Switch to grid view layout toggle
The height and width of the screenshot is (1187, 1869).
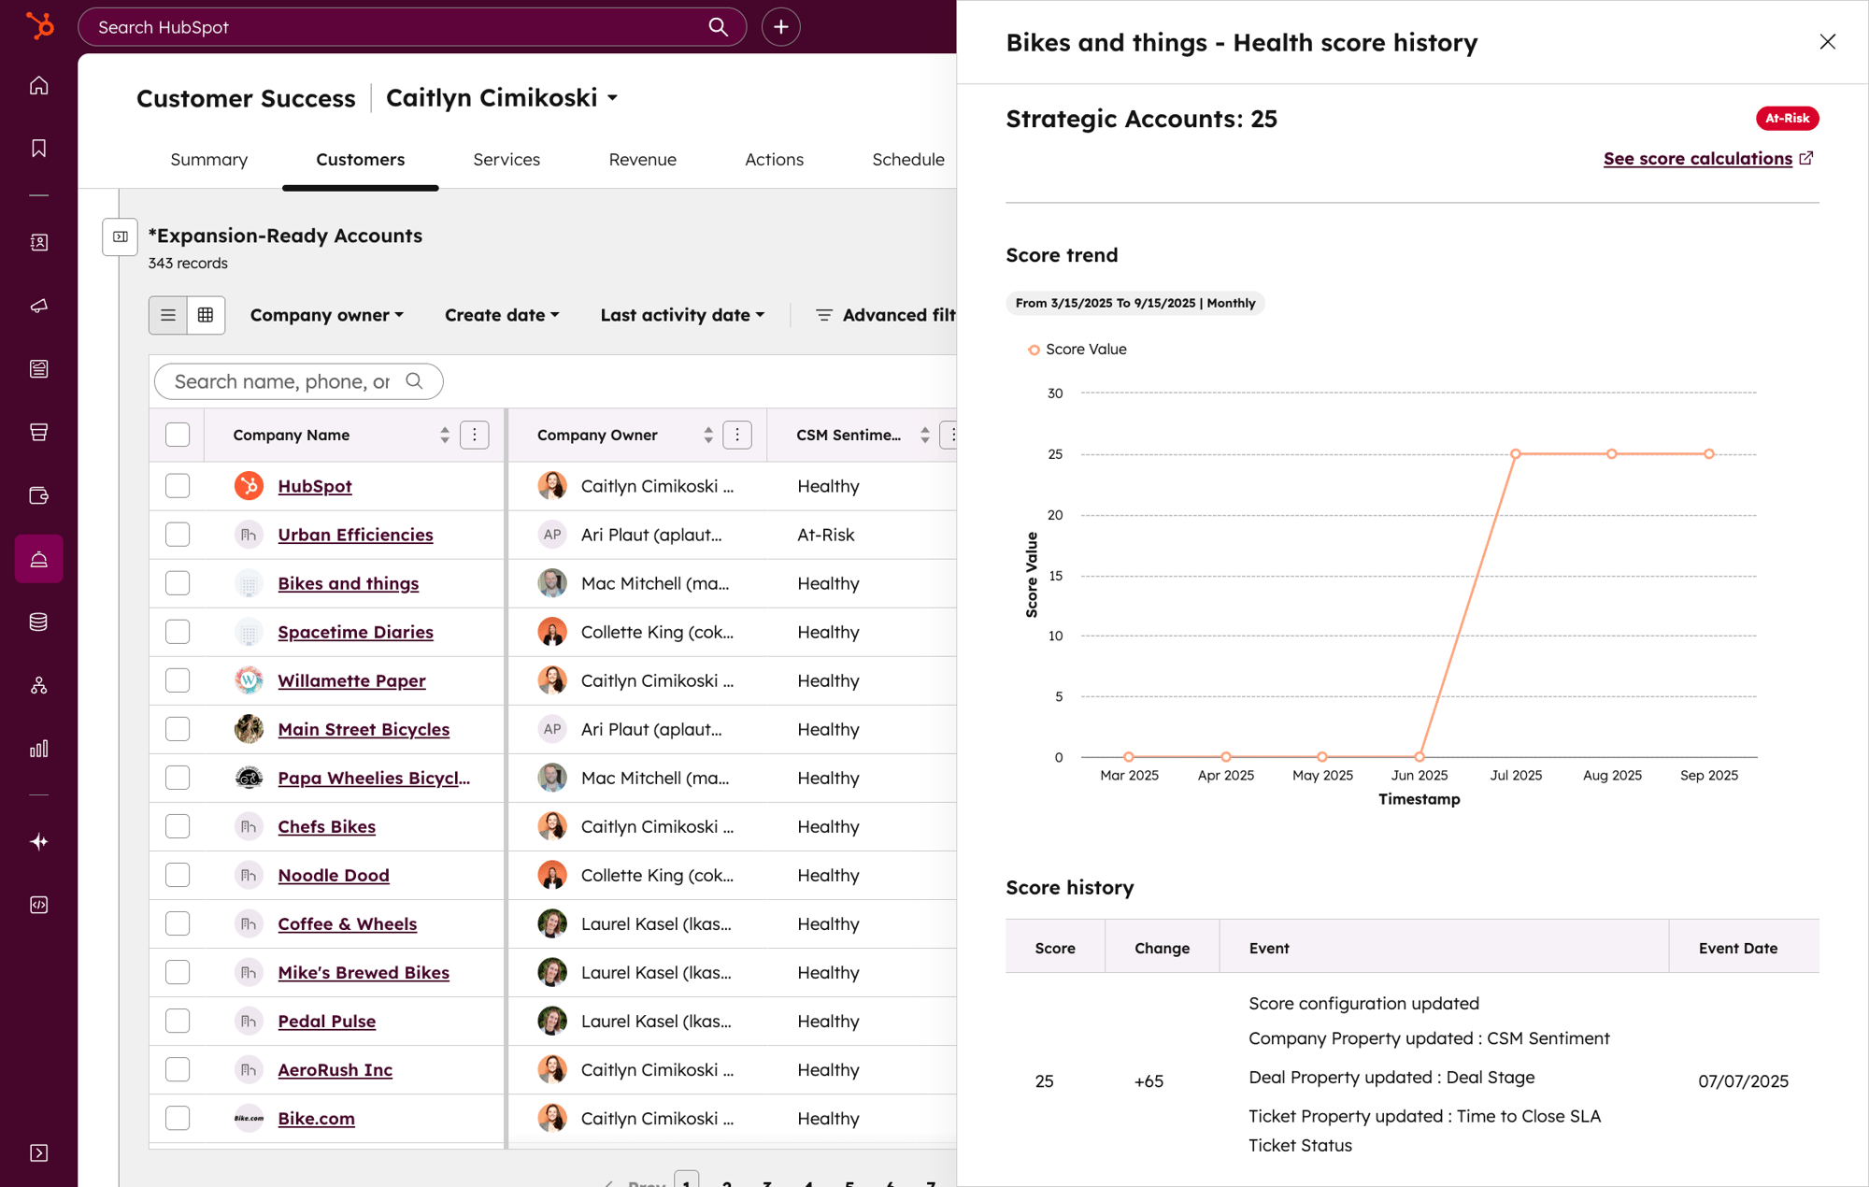point(206,315)
